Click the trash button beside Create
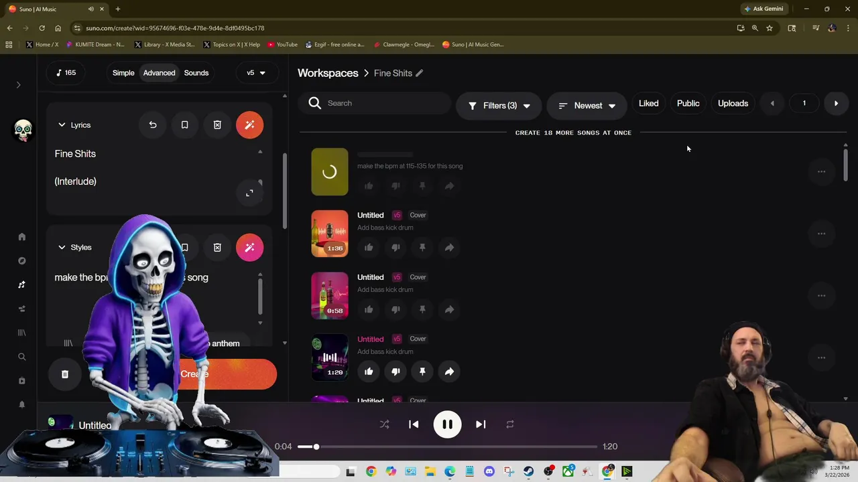 [65, 374]
